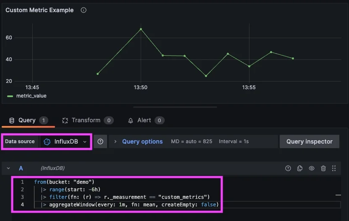Viewport: 349px width, 221px height.
Task: Click the MD = auto = 825 text
Action: tap(192, 141)
